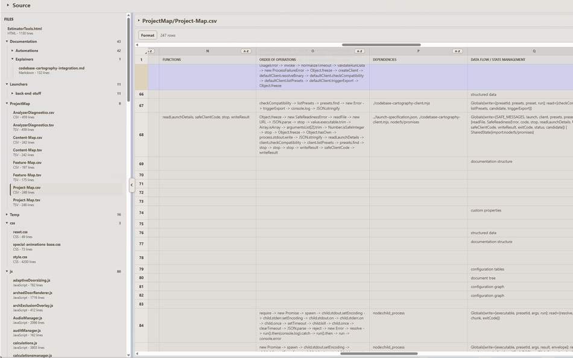
Task: Expand the Automations folder
Action: (12, 51)
